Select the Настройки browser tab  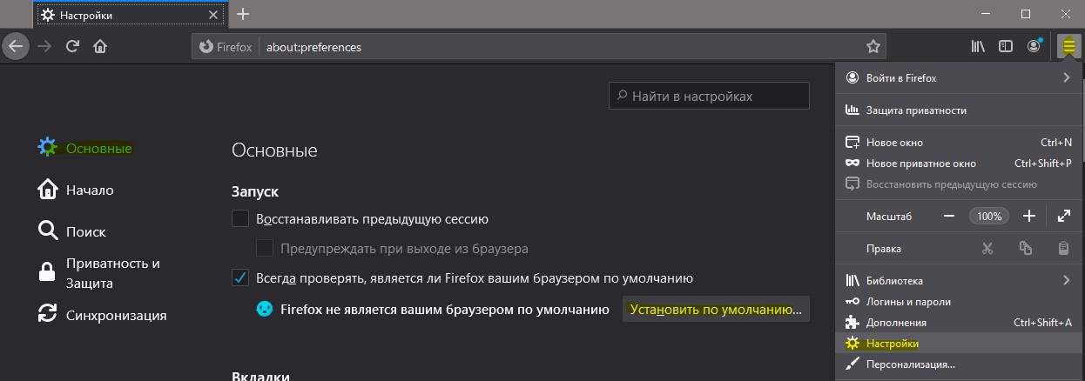(131, 14)
